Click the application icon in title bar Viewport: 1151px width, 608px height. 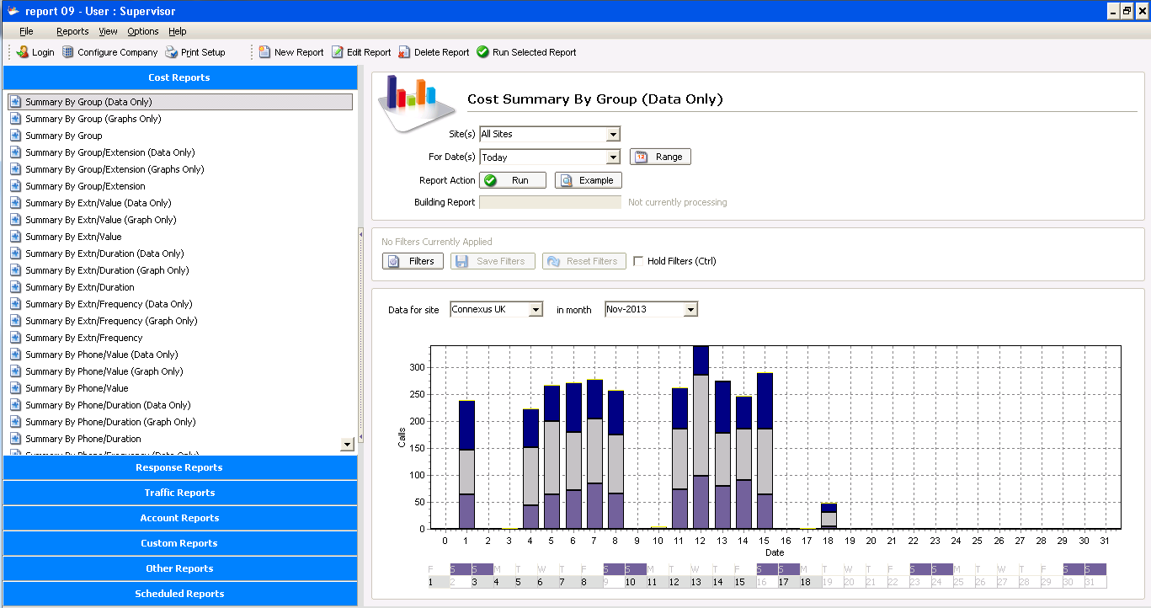[x=12, y=11]
